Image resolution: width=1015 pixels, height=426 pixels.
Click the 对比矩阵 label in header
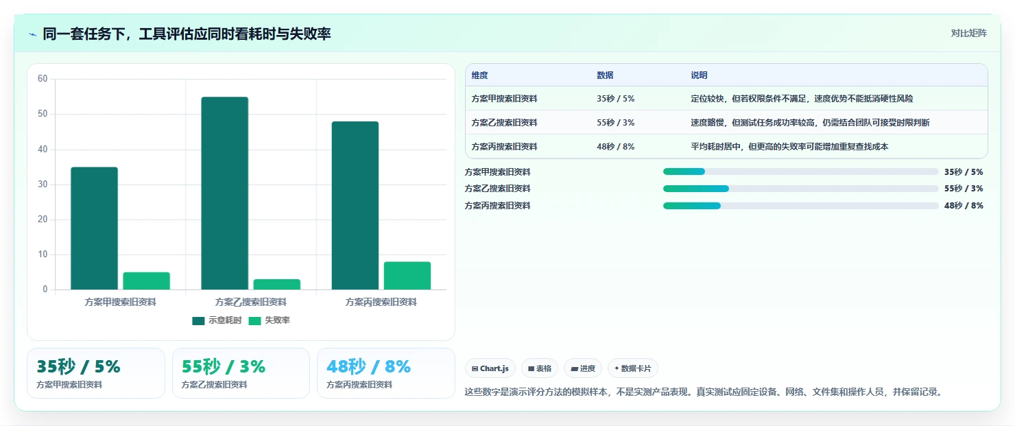(969, 33)
